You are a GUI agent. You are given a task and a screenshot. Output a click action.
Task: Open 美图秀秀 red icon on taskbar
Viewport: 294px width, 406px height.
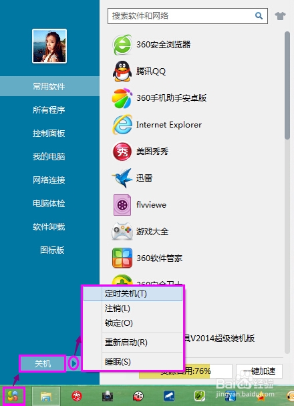[x=77, y=396]
